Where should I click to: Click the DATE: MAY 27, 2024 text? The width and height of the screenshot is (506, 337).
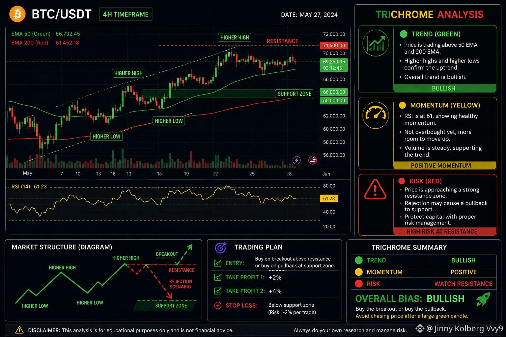309,14
